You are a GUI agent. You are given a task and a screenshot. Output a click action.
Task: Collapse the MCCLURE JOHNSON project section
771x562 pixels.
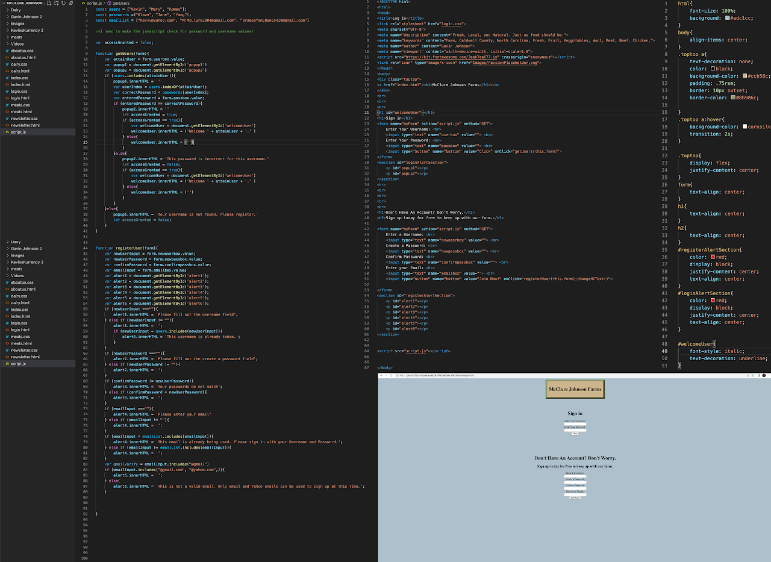coord(2,3)
